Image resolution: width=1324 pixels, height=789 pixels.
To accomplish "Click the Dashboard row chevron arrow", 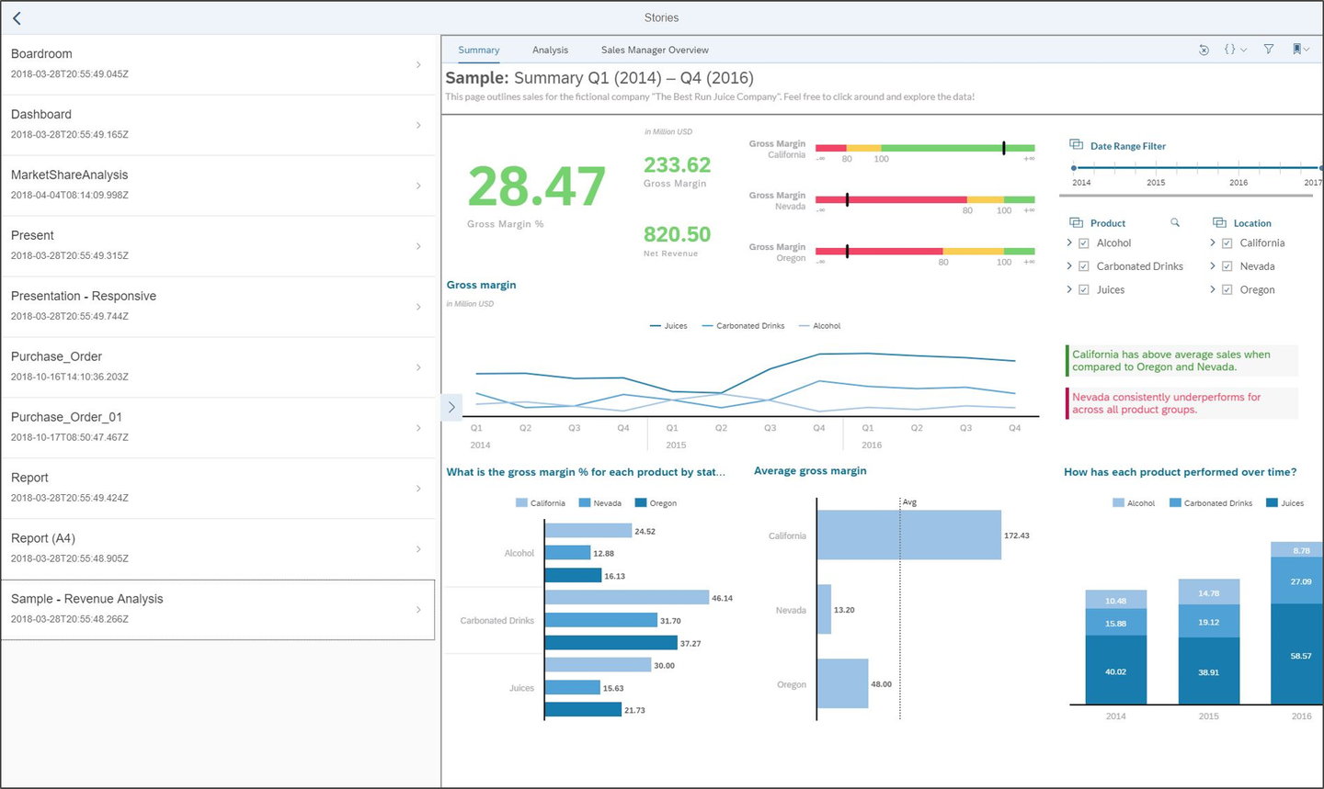I will pyautogui.click(x=418, y=125).
